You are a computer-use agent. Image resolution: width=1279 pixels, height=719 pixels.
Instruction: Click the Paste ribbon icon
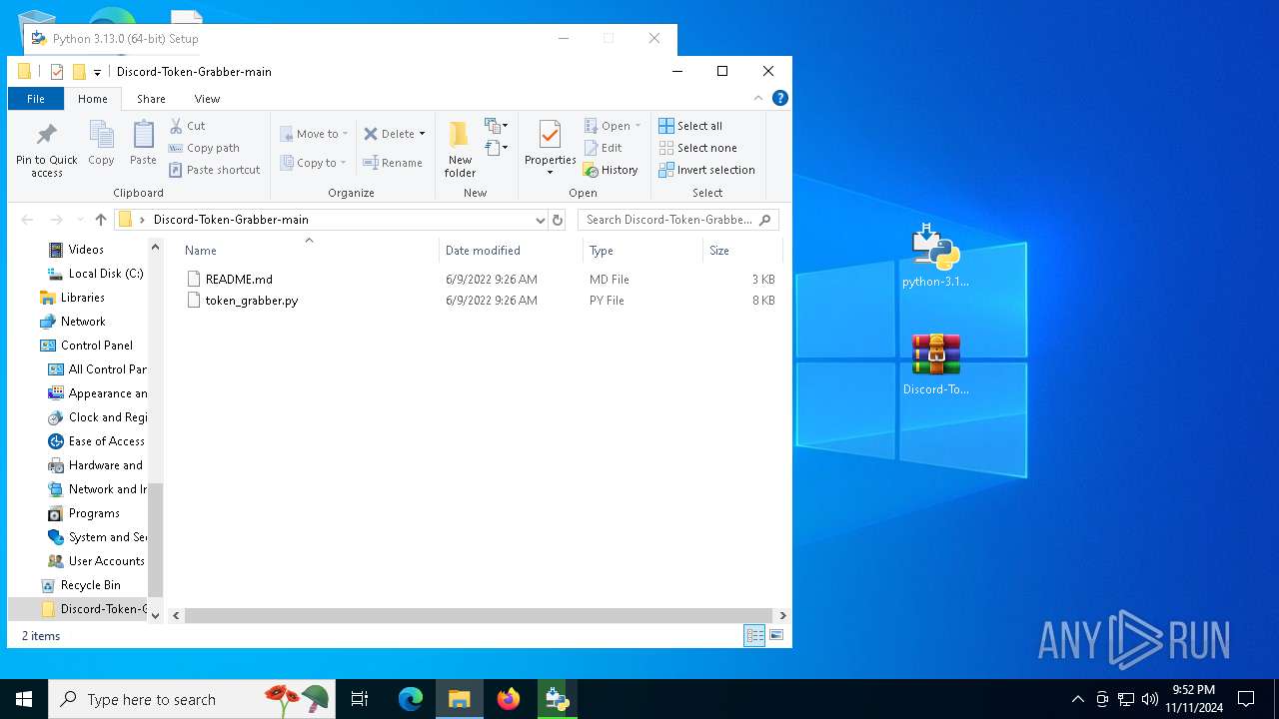tap(143, 143)
